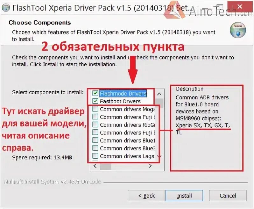Check the Common drivers Moga checkbox

(95, 109)
